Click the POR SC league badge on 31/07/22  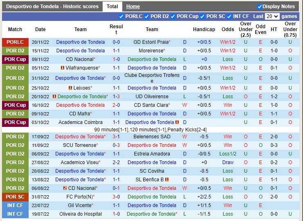pyautogui.click(x=16, y=197)
